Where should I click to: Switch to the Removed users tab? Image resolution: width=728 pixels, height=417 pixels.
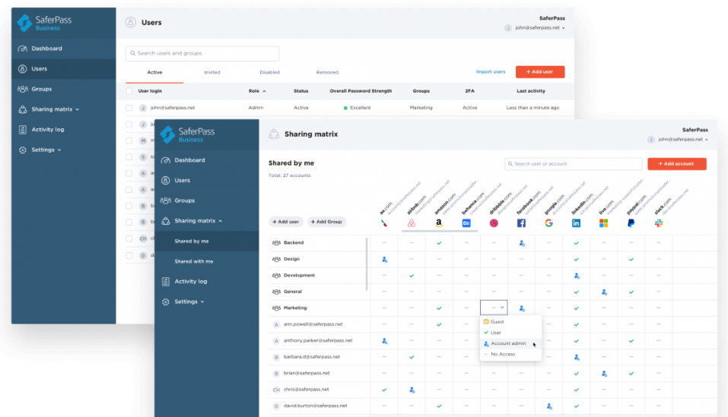point(327,73)
